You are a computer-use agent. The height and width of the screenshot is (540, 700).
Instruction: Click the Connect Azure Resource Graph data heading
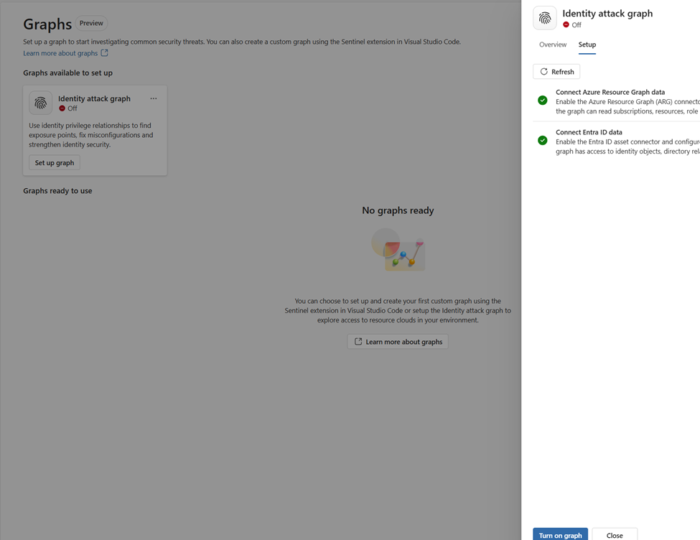coord(610,92)
